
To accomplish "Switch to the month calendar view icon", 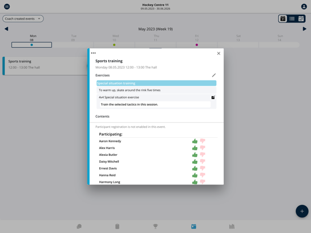I will click(301, 19).
